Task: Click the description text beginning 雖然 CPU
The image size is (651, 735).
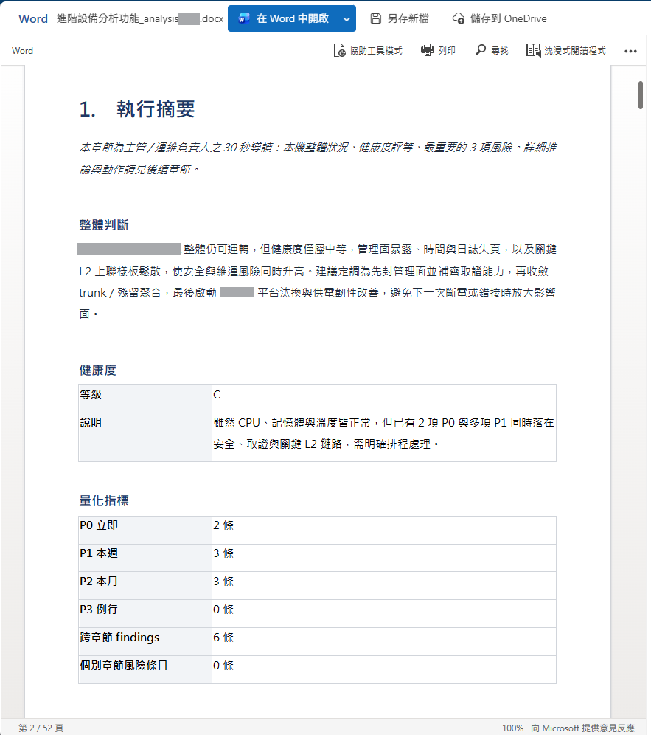Action: (x=383, y=433)
